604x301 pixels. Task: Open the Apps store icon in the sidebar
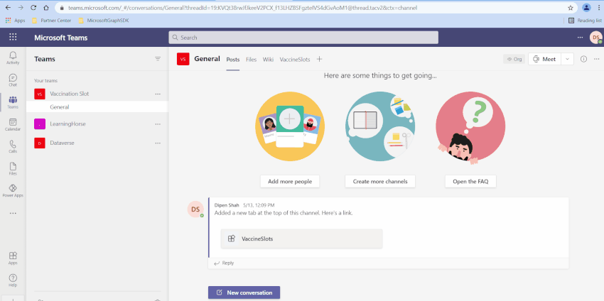pyautogui.click(x=13, y=258)
